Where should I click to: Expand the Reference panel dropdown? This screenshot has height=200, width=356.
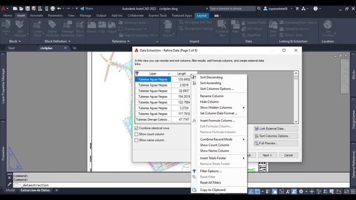(121, 41)
